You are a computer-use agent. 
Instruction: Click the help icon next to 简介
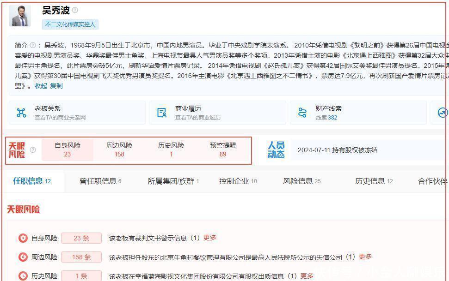click(x=33, y=45)
